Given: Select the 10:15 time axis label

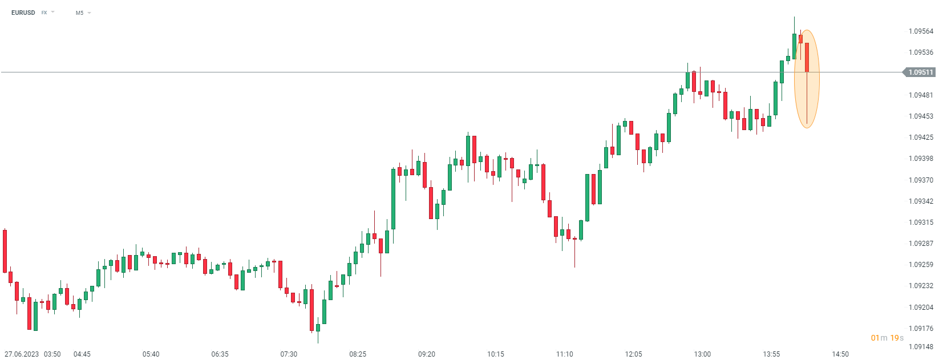Looking at the screenshot, I should [x=496, y=354].
